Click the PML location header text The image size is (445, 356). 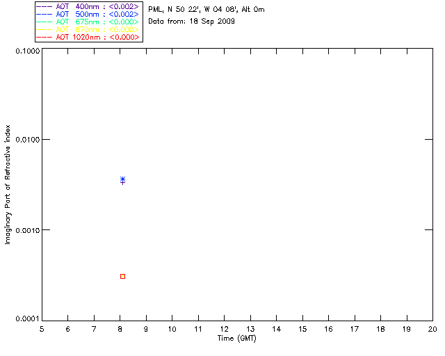[x=207, y=10]
